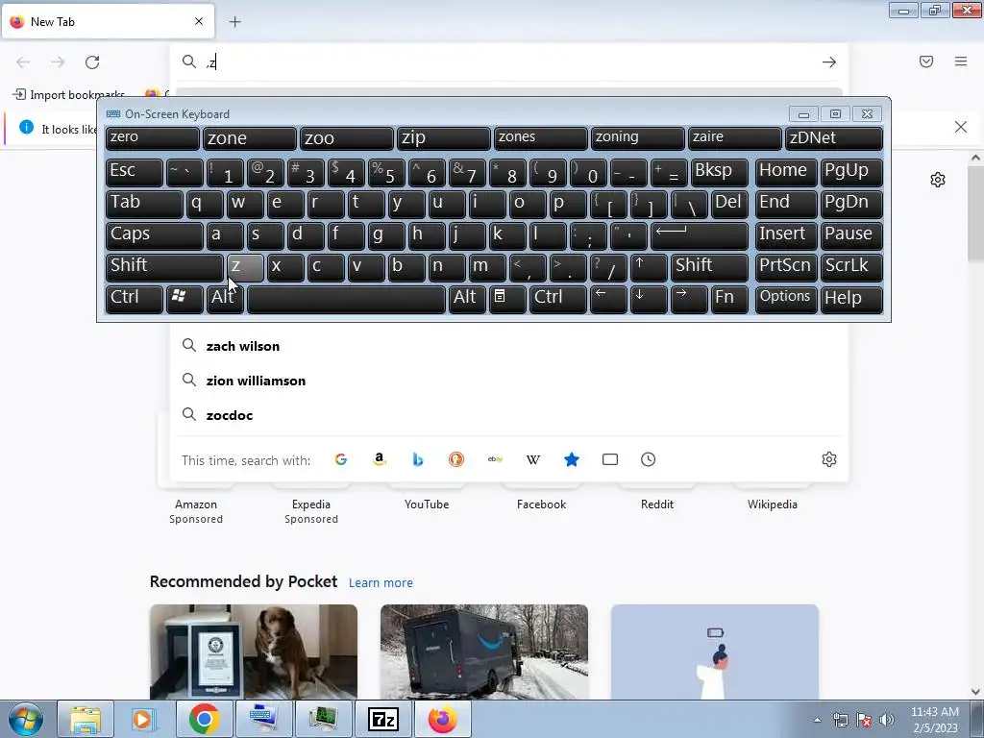The image size is (984, 738).
Task: Search with Google engine icon
Action: pos(341,459)
